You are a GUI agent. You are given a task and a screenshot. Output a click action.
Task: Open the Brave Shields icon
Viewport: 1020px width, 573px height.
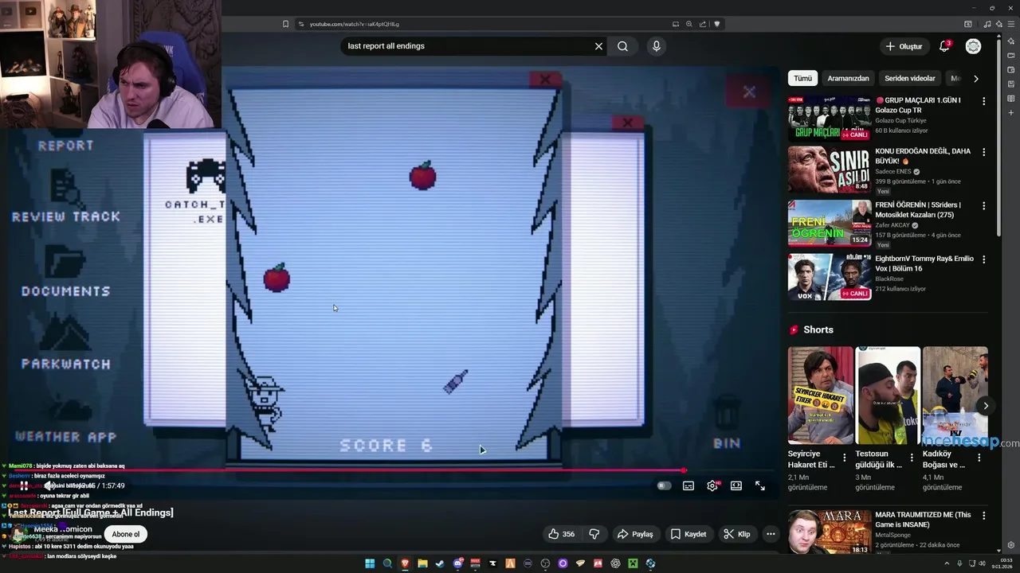click(716, 24)
